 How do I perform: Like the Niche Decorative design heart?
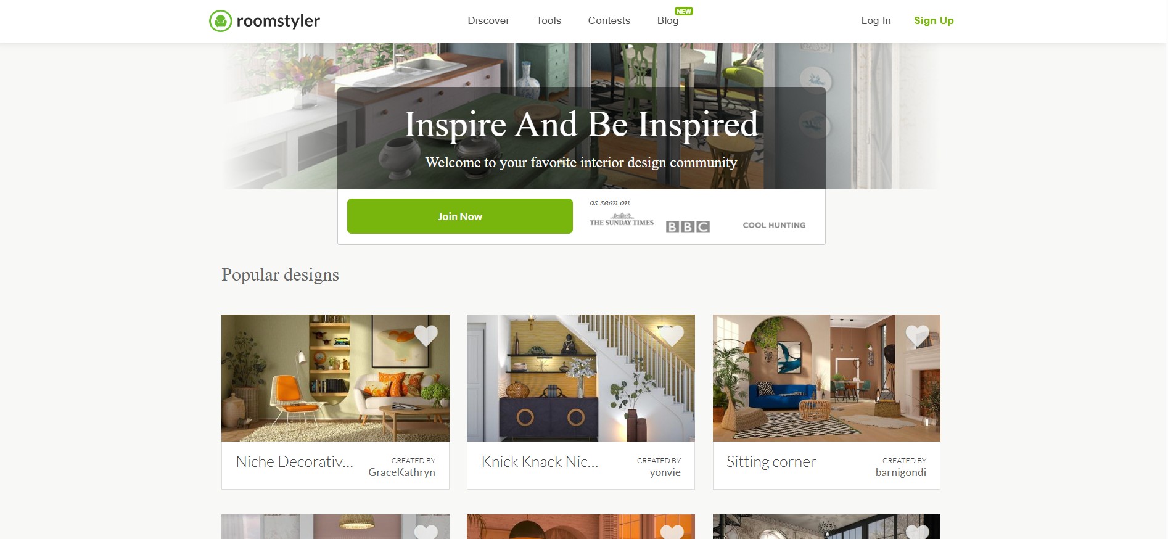pyautogui.click(x=426, y=335)
